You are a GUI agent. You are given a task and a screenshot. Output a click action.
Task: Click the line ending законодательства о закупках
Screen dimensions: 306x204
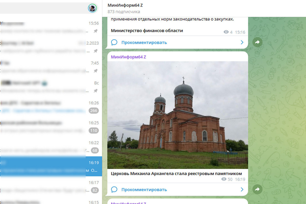(x=172, y=19)
